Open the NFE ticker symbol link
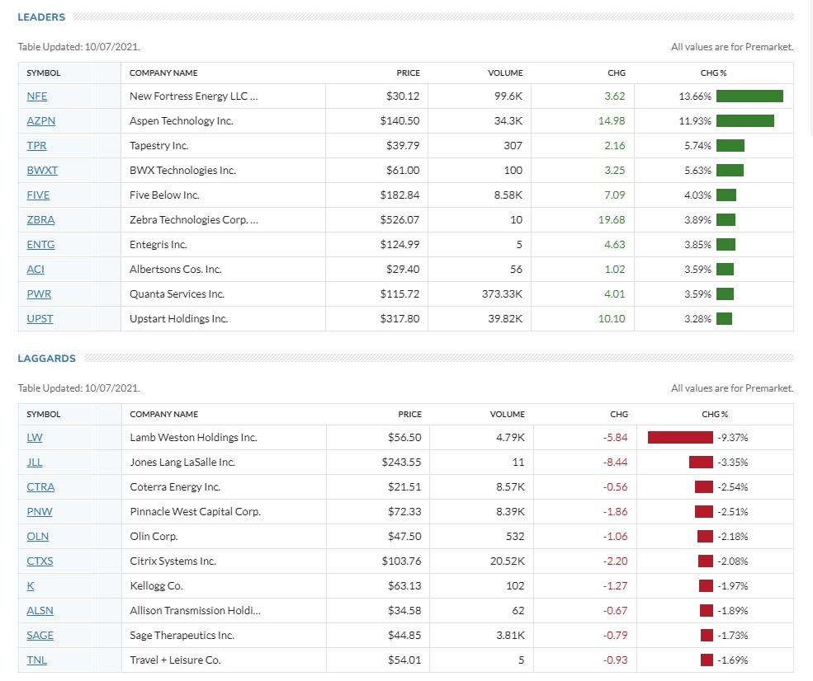813x681 pixels. [x=37, y=96]
